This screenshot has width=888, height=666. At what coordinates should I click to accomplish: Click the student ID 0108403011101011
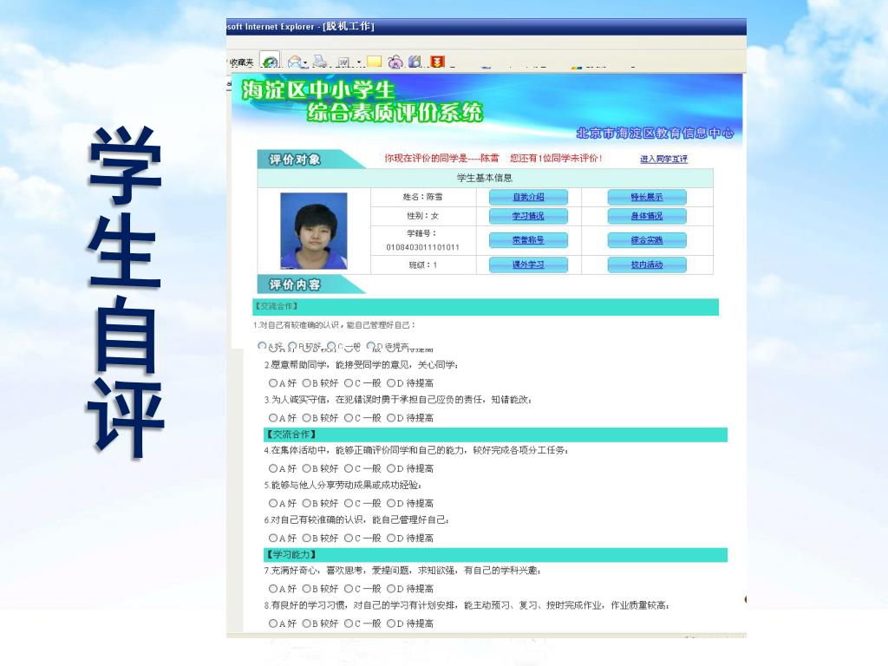point(422,247)
